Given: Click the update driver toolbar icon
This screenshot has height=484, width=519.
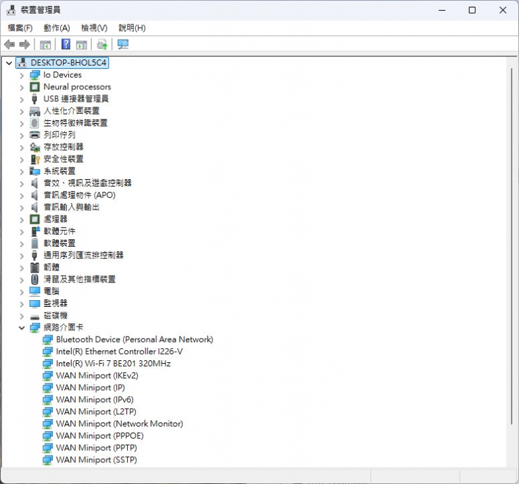Looking at the screenshot, I should tap(102, 45).
